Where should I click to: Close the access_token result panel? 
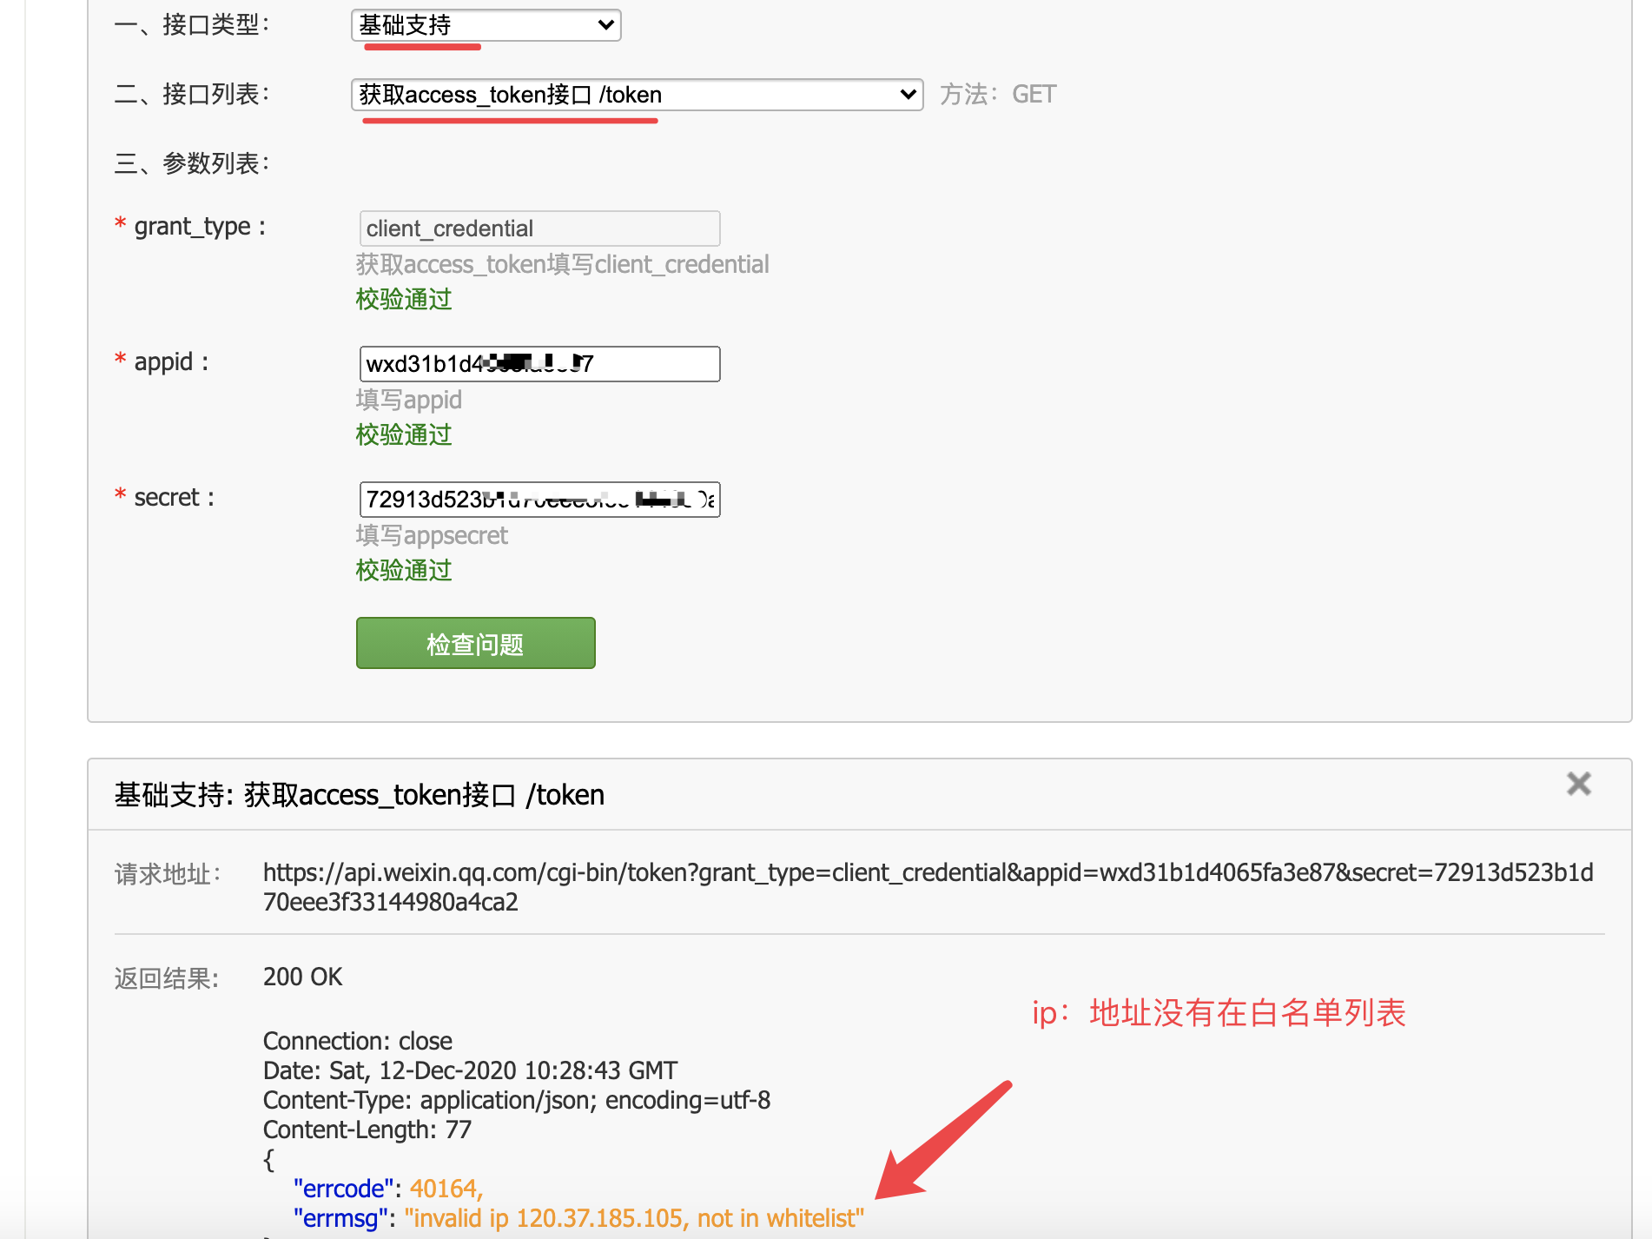coord(1578,784)
